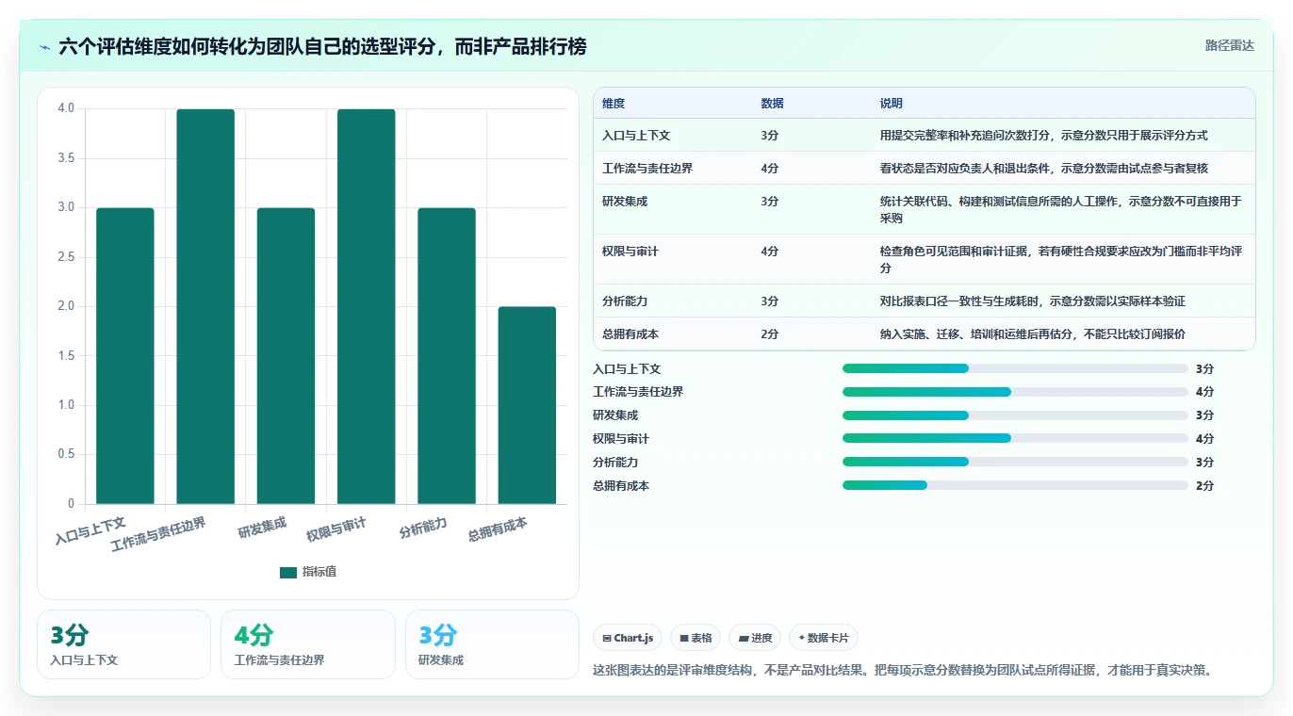This screenshot has height=716, width=1293.
Task: Open the 3分 入口与上下文 data card
Action: [x=123, y=644]
